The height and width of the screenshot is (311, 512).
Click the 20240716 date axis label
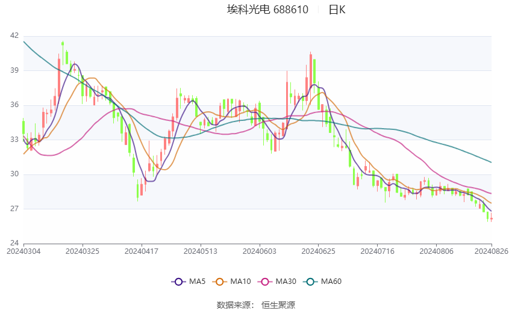point(378,251)
